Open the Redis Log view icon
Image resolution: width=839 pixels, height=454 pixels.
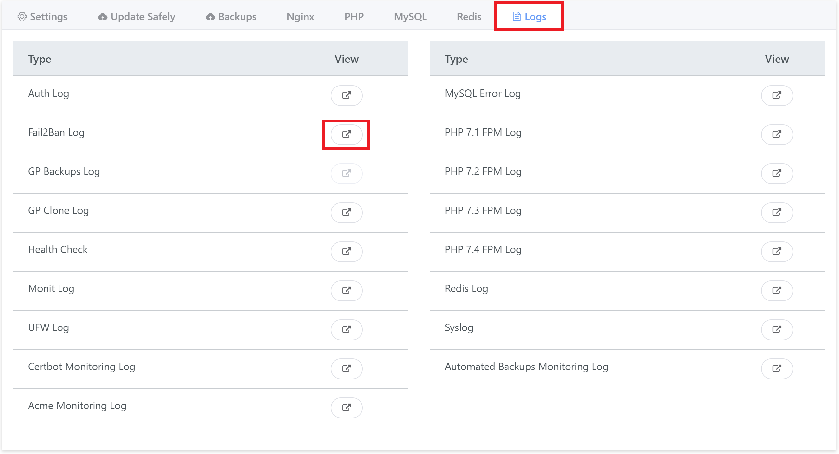[777, 290]
